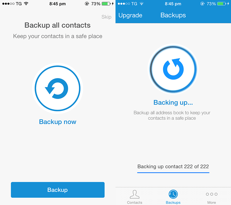Tap the left status bar Wi-Fi icon

click(x=26, y=4)
